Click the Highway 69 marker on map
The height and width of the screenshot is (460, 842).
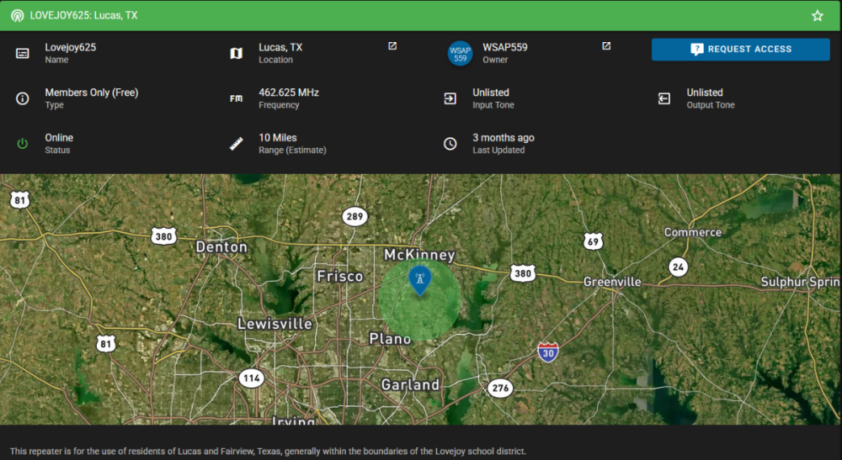click(593, 241)
